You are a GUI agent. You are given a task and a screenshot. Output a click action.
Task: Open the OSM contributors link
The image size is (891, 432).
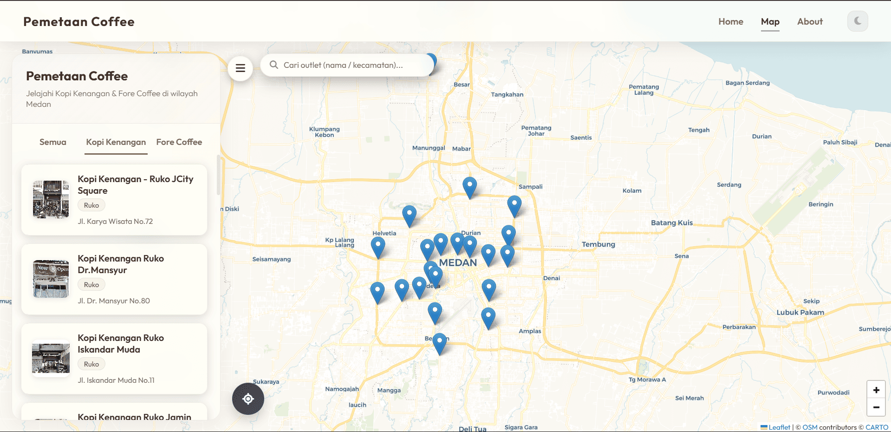(x=810, y=427)
